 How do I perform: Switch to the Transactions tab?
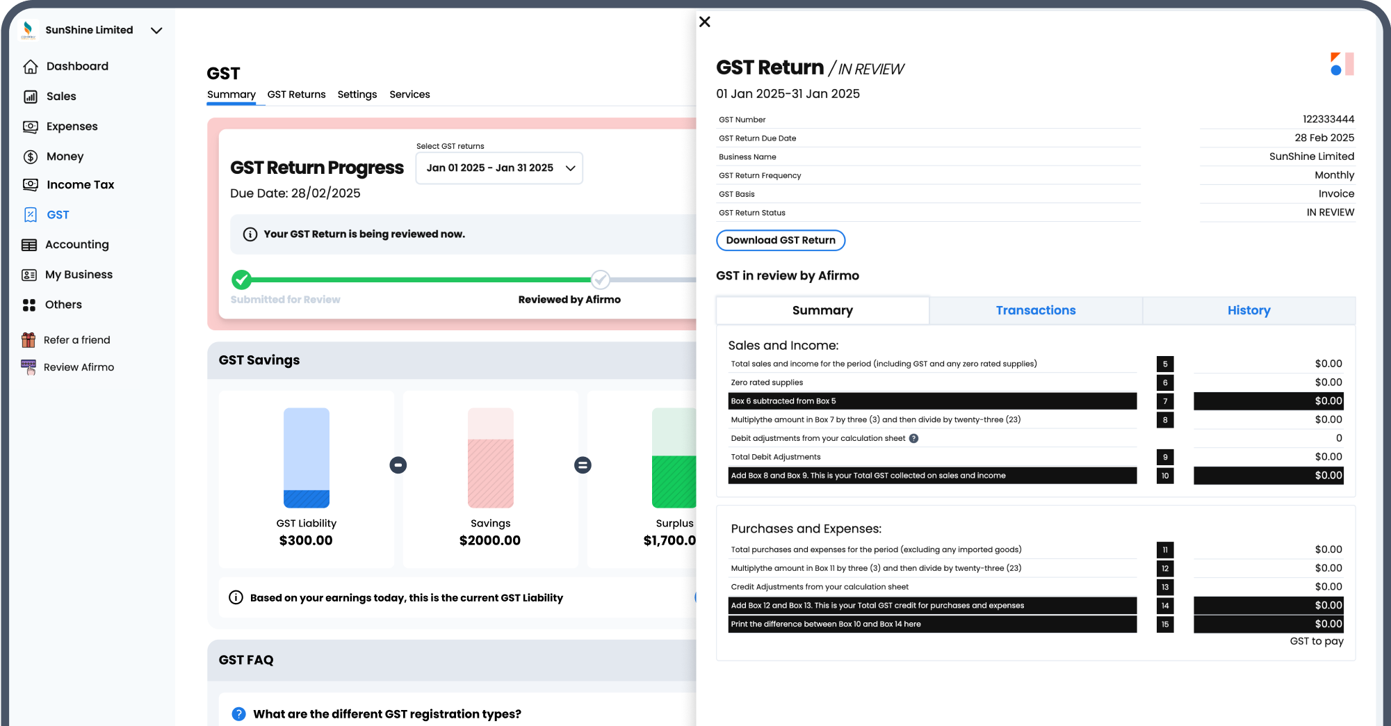click(x=1036, y=310)
